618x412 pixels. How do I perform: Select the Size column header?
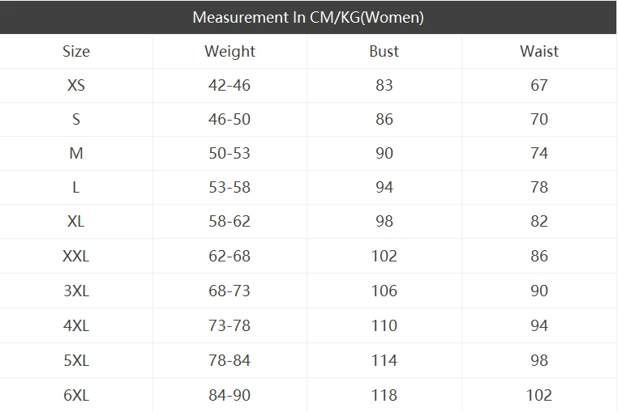tap(76, 52)
